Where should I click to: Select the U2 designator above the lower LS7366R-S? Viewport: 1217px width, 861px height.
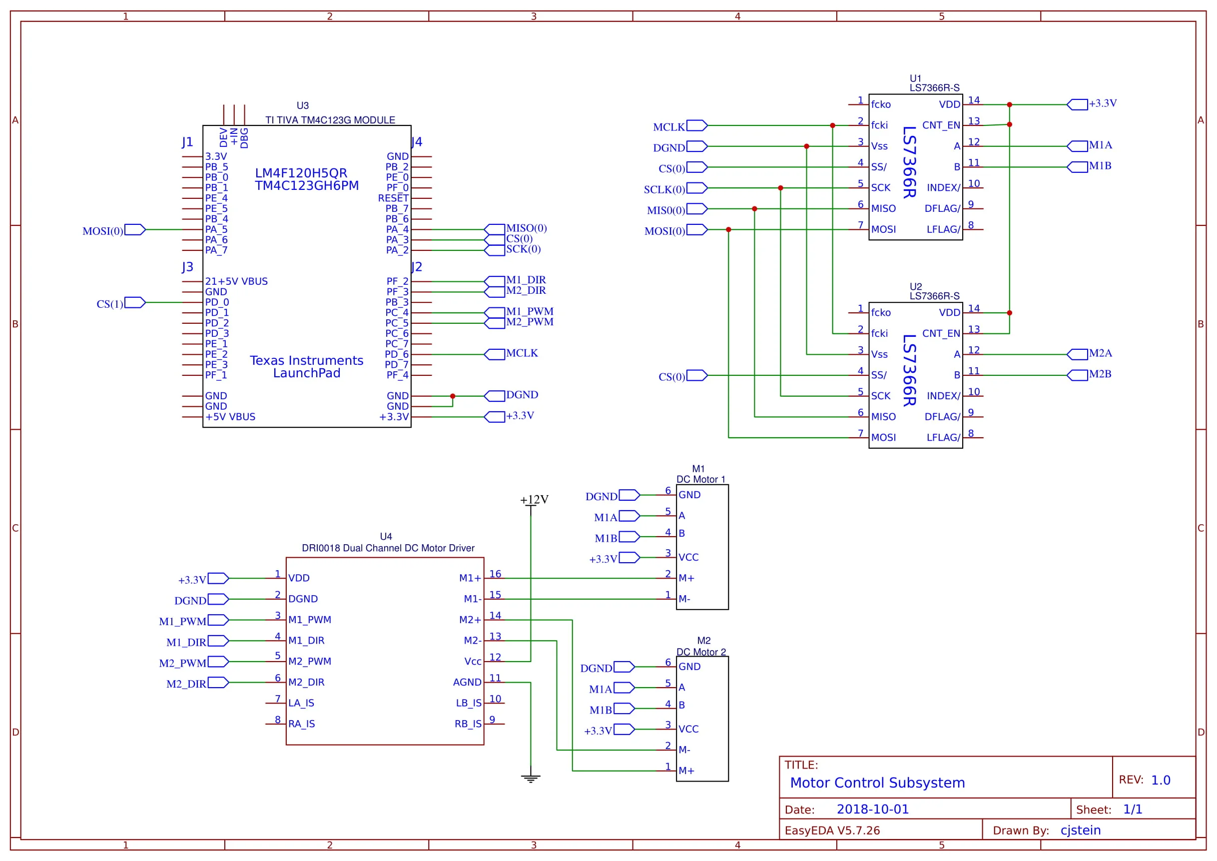(915, 287)
